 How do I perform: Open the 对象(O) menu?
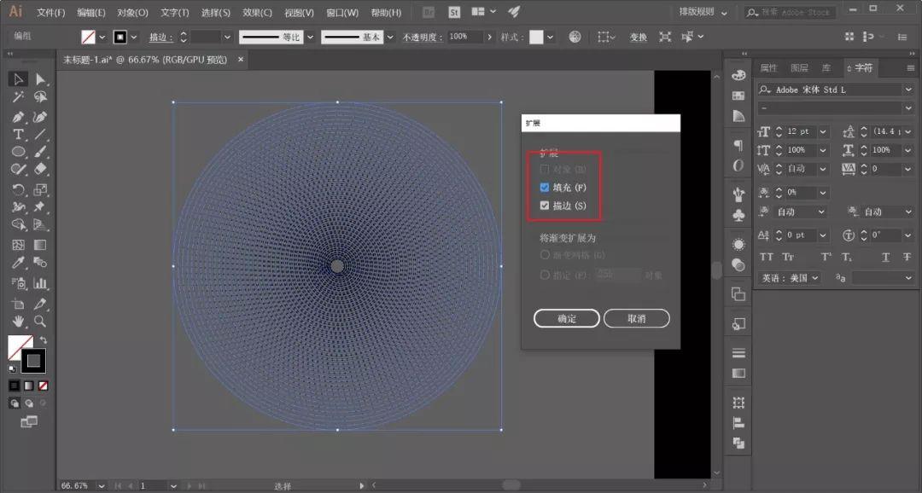pos(132,12)
